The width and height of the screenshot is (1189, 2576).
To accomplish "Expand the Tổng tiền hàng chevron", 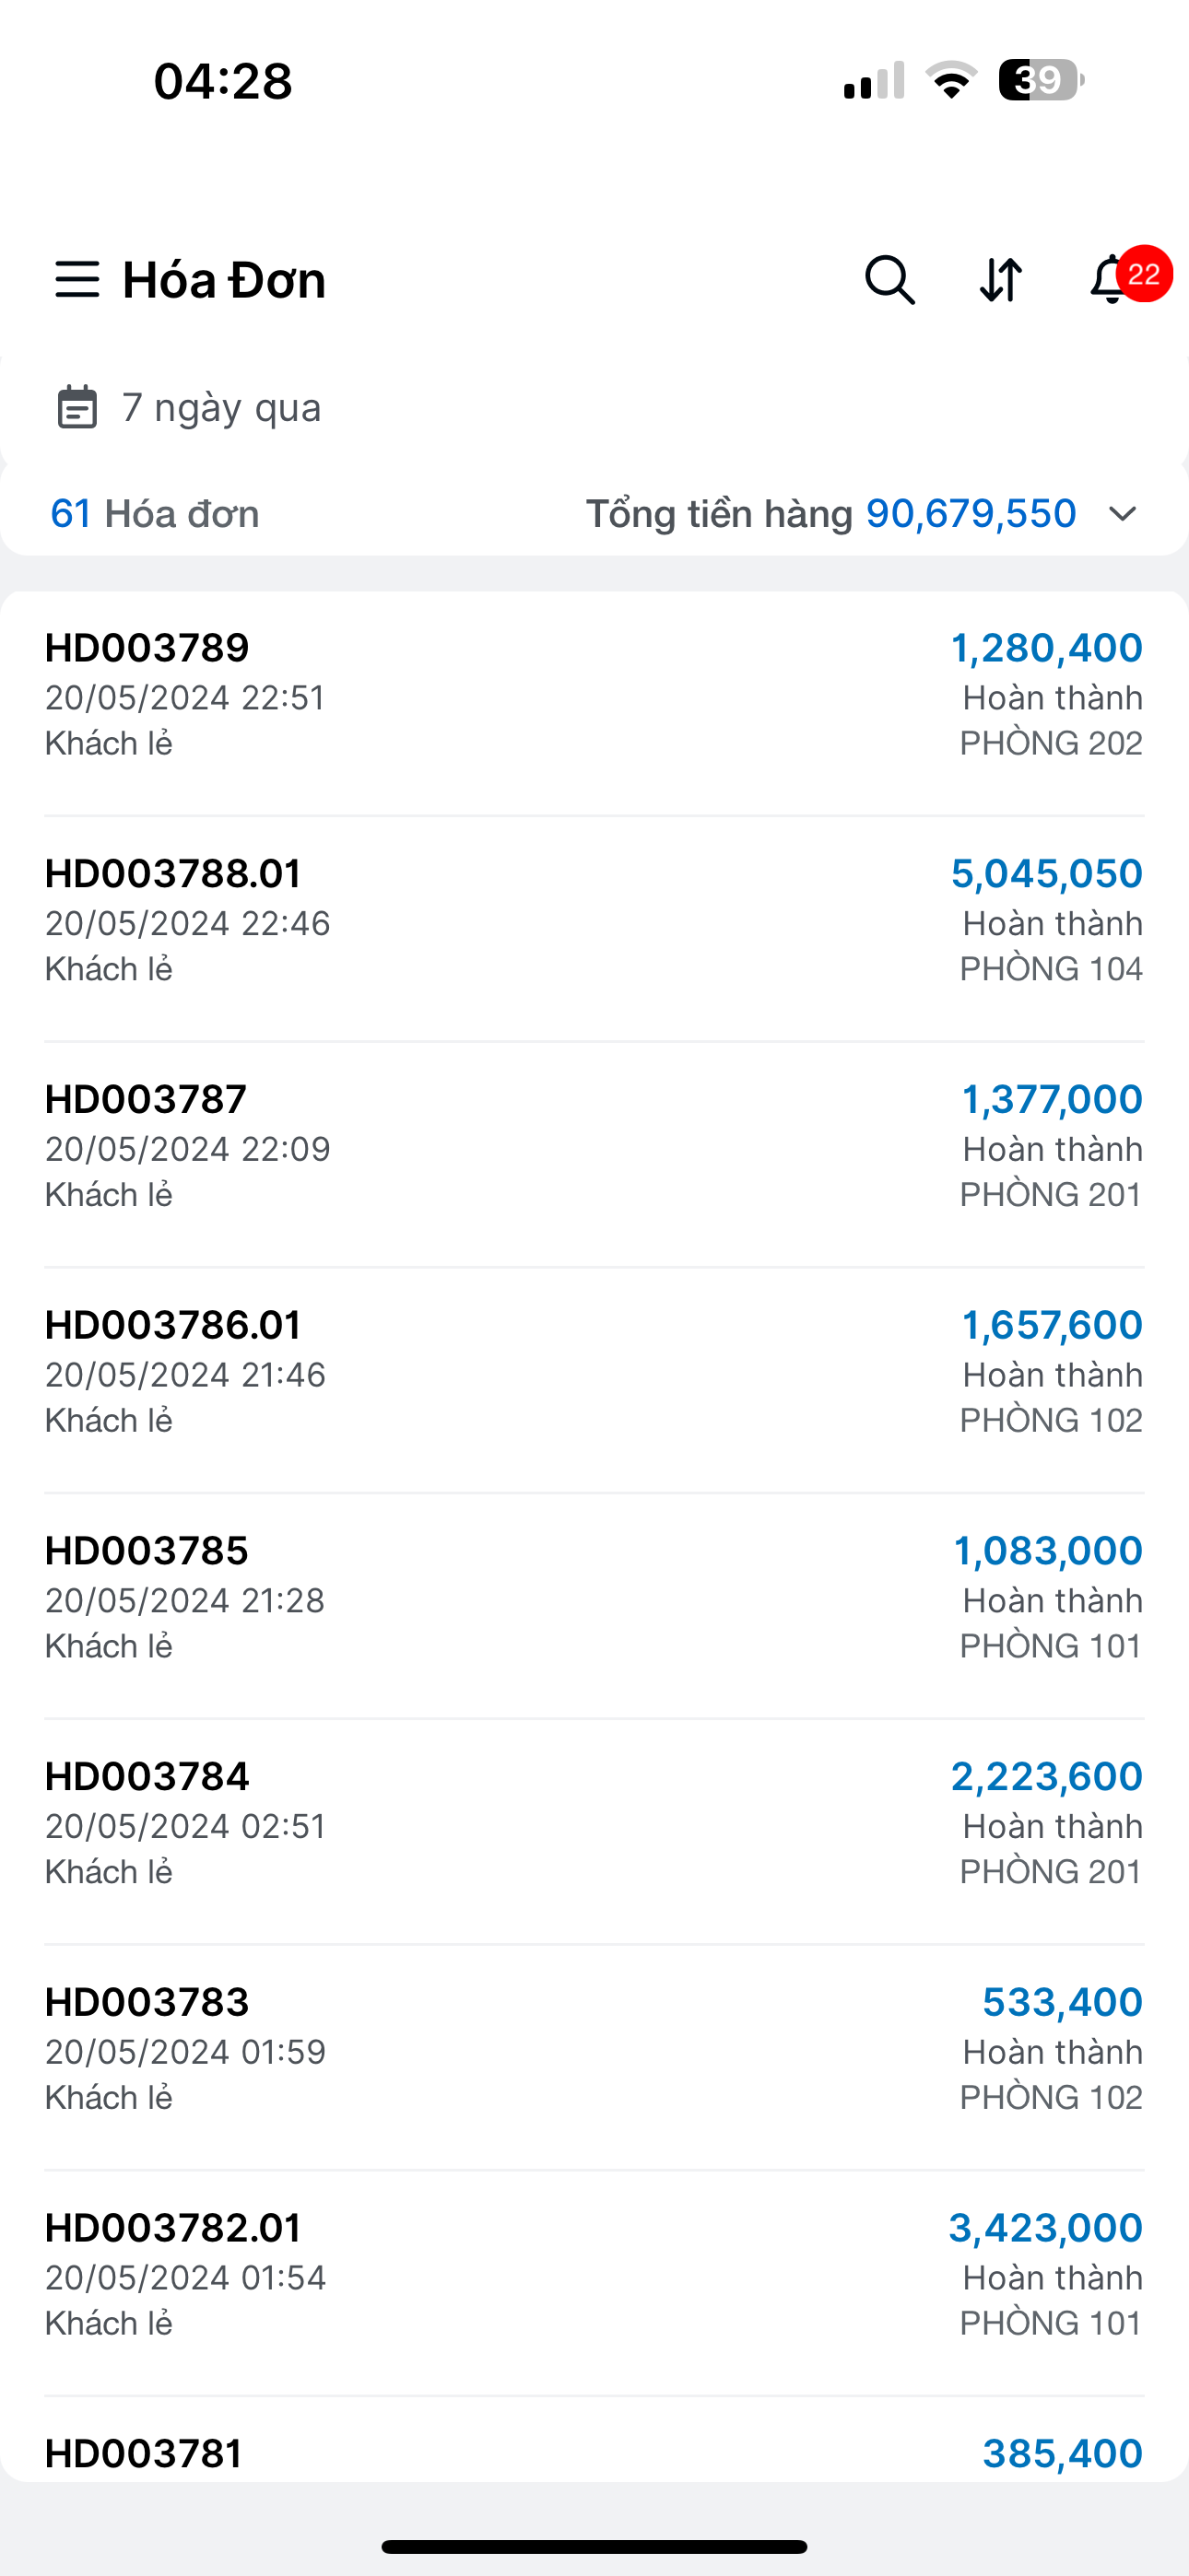I will tap(1123, 514).
